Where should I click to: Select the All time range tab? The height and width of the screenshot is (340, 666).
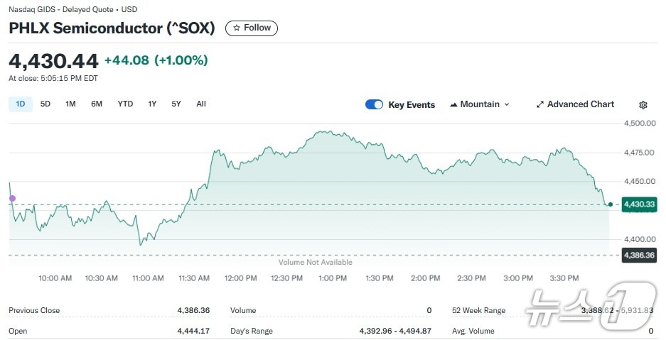[201, 104]
